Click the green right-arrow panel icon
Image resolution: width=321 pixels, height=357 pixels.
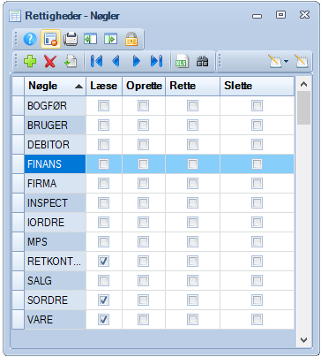point(110,39)
